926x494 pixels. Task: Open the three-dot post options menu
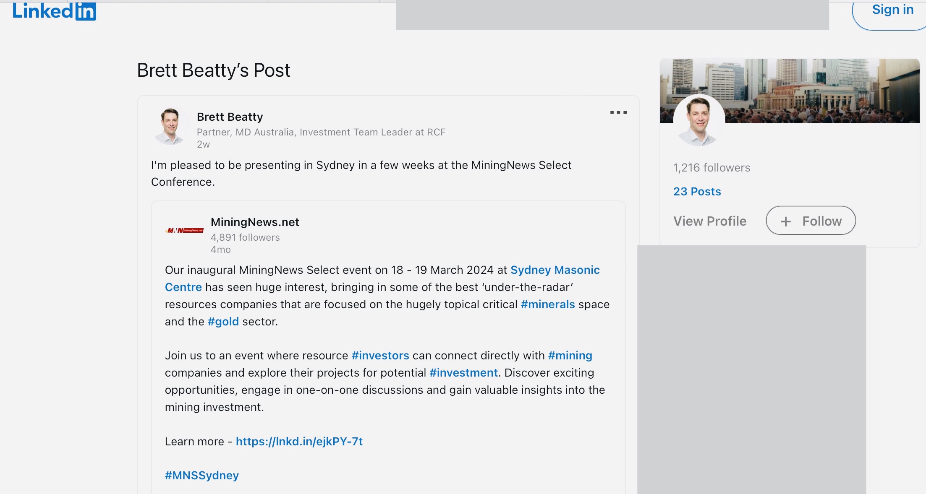point(618,112)
